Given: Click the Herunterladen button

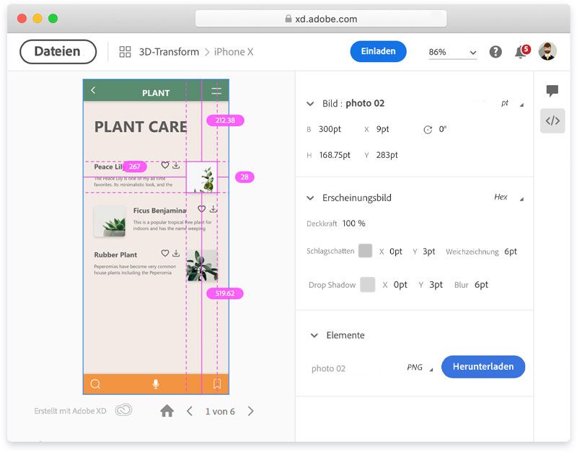Looking at the screenshot, I should 483,367.
